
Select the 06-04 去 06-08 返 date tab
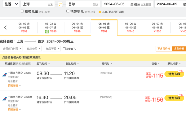pyautogui.click(x=77, y=28)
